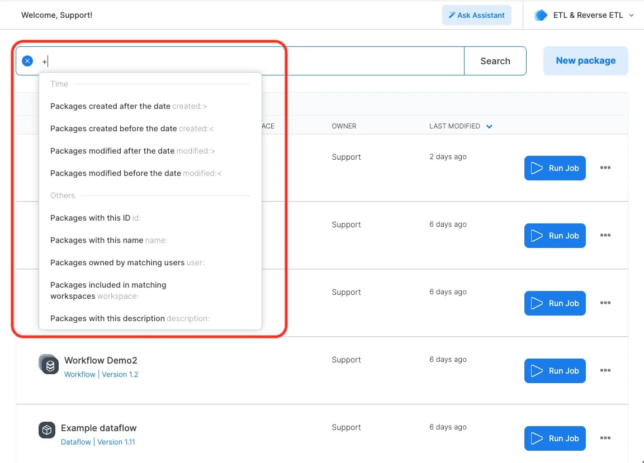Run Job for Example dataflow
The width and height of the screenshot is (644, 463).
click(555, 438)
